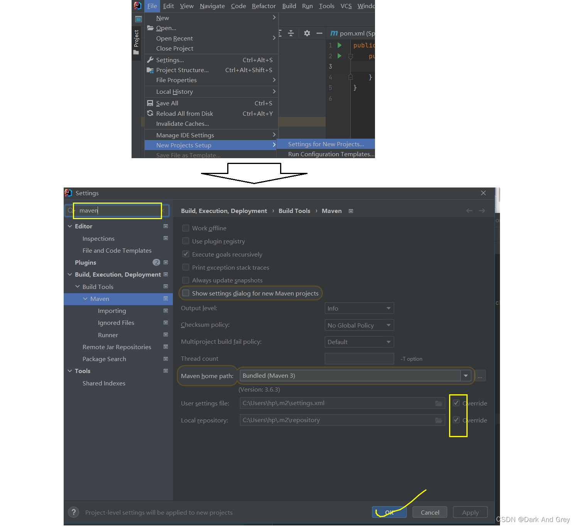Open the Navigate menu
The width and height of the screenshot is (576, 527).
click(212, 6)
